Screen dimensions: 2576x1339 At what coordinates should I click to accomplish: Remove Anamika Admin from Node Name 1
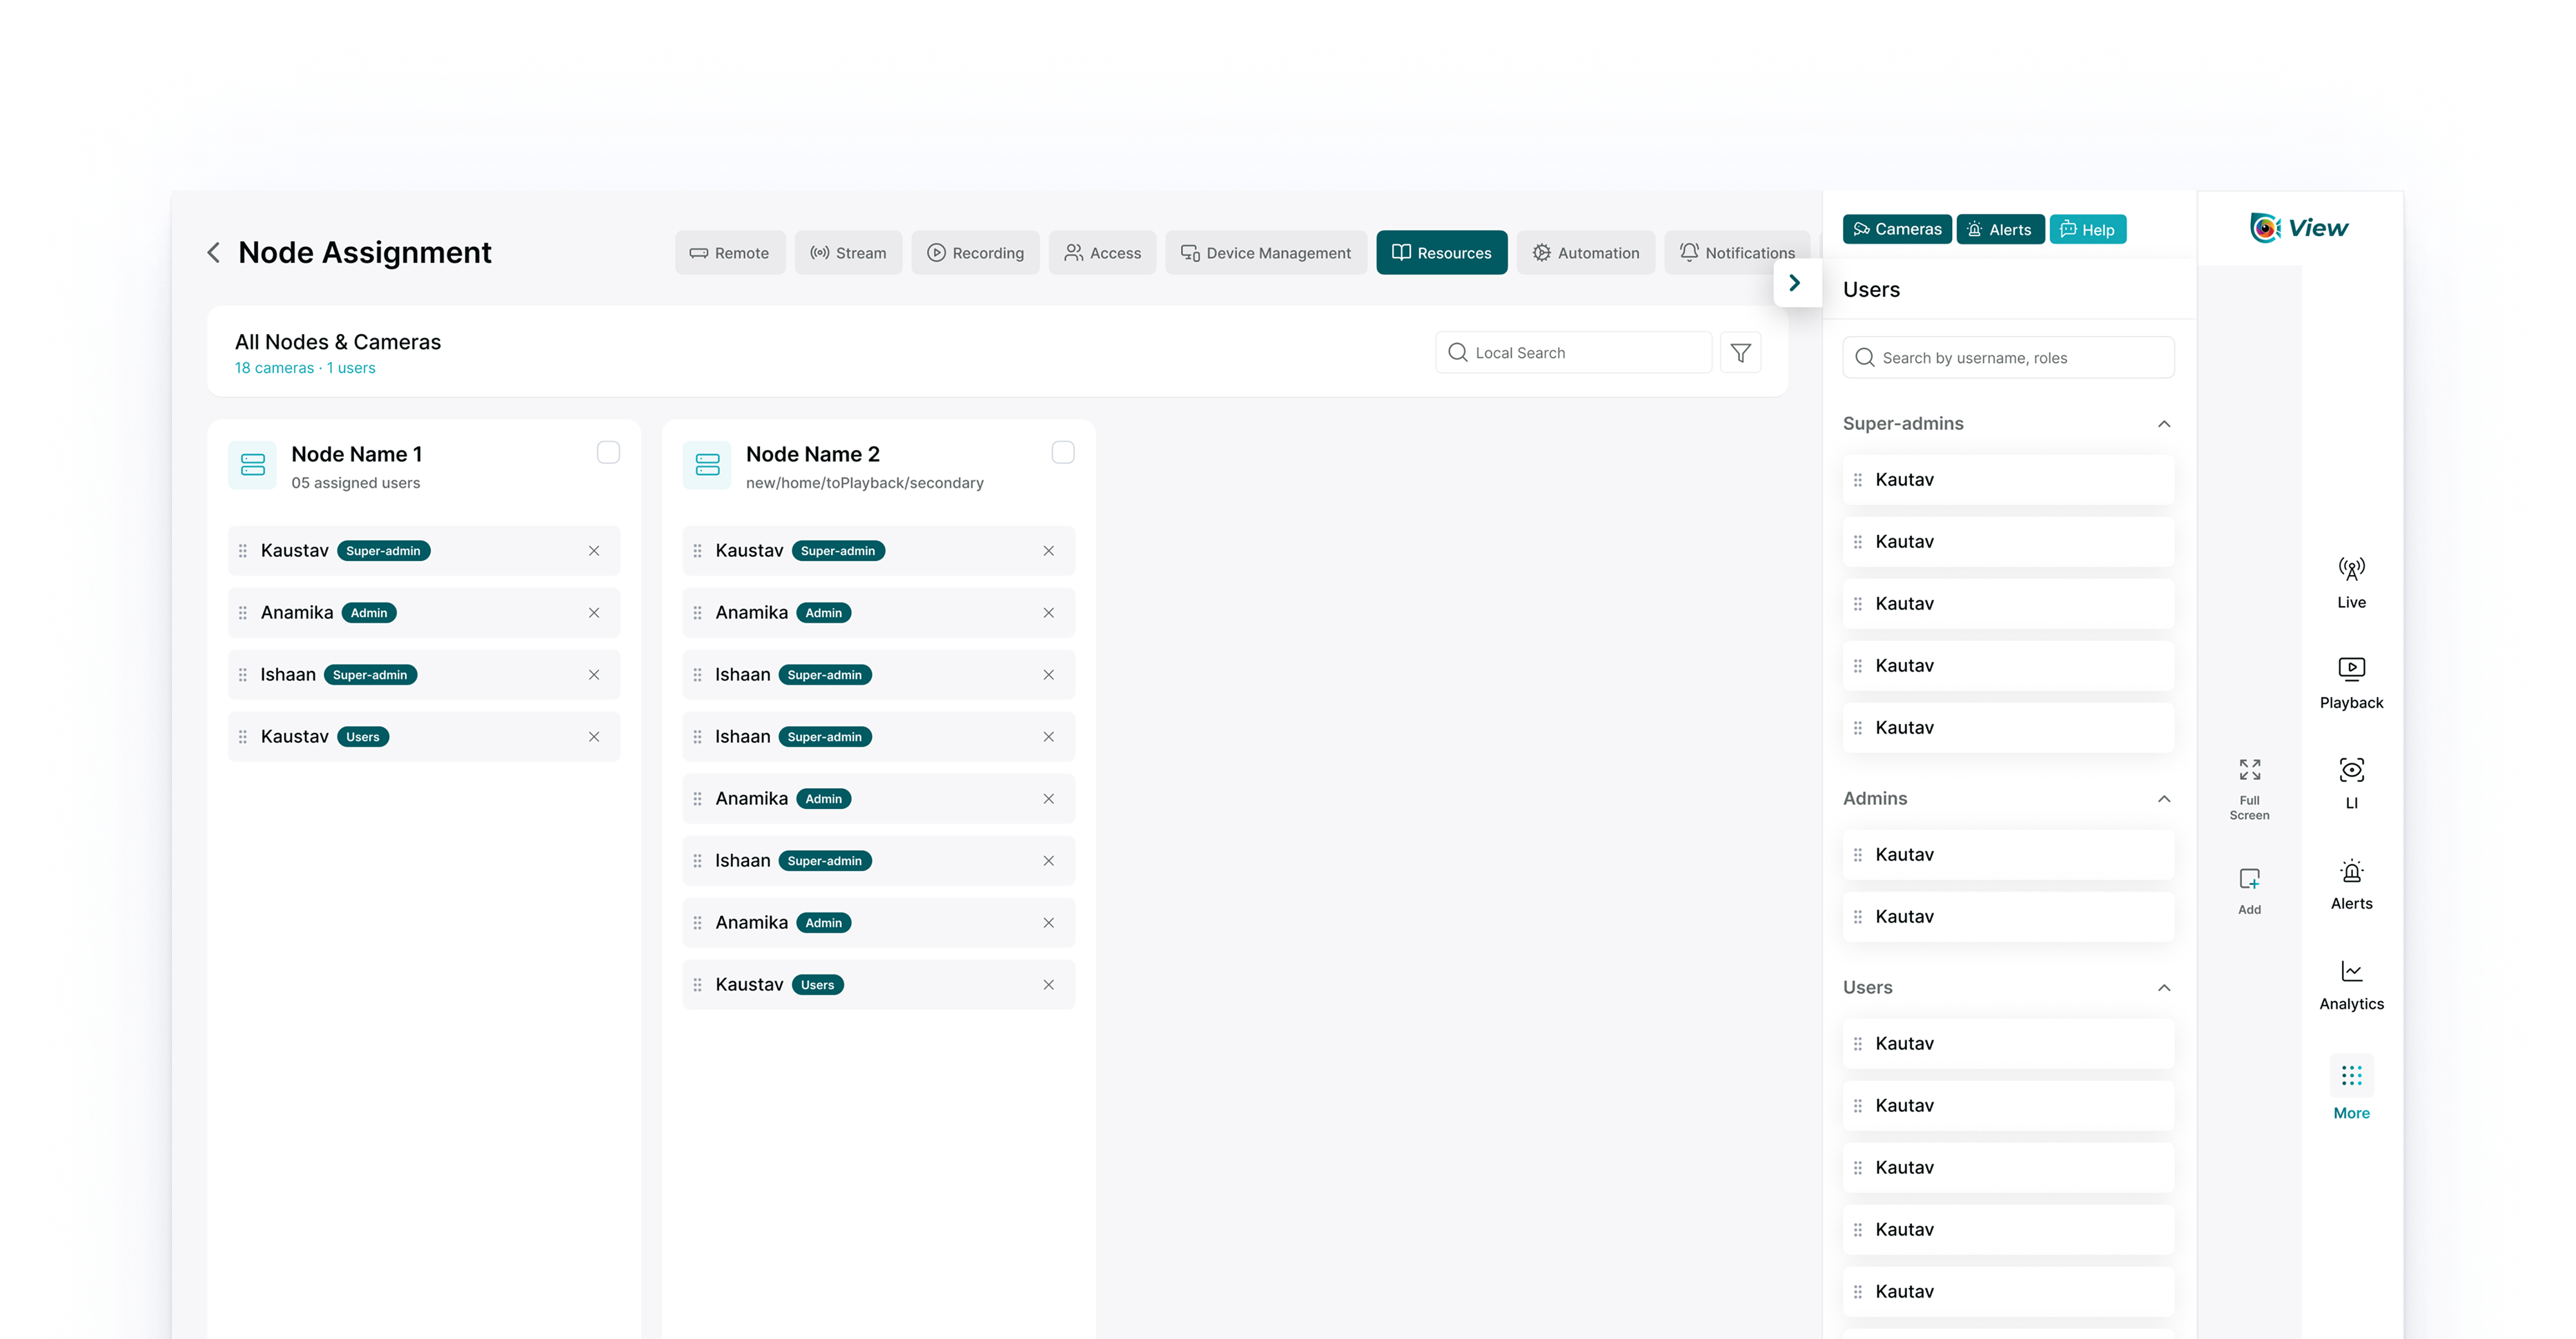(594, 613)
